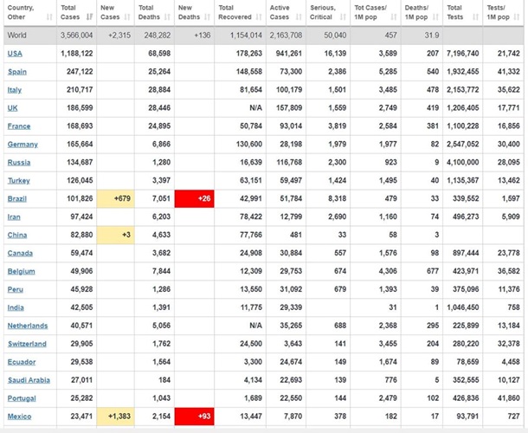Click Brazil's red +26 new deaths cell
Screen dimensions: 528x433
(x=194, y=198)
